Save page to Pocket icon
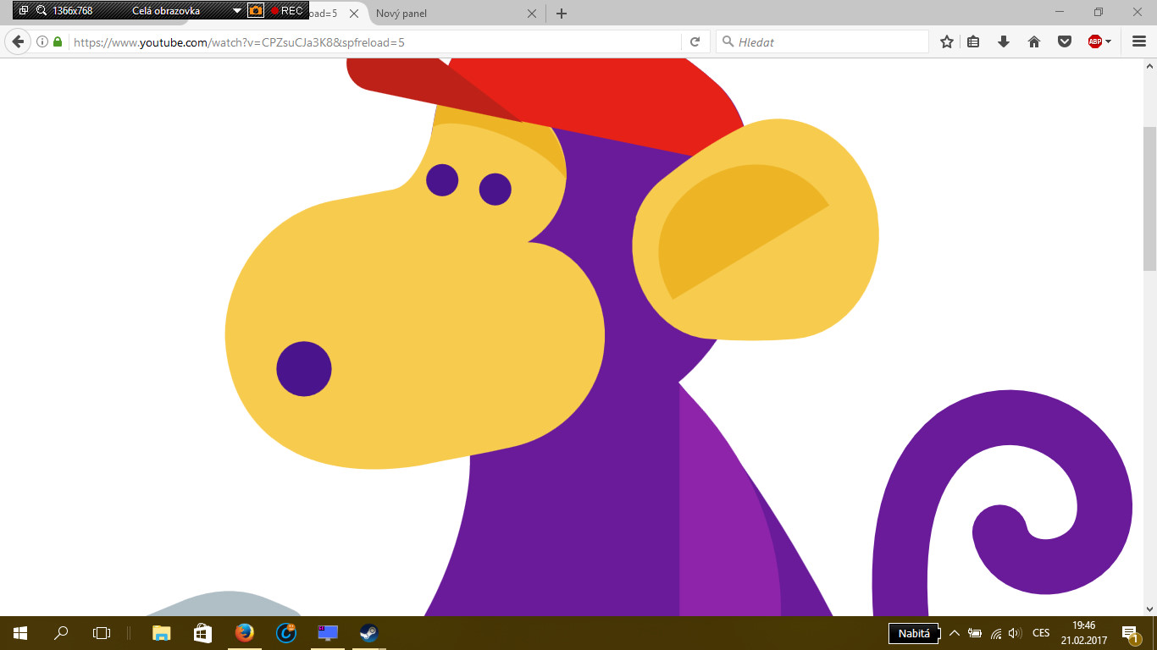 point(1065,41)
